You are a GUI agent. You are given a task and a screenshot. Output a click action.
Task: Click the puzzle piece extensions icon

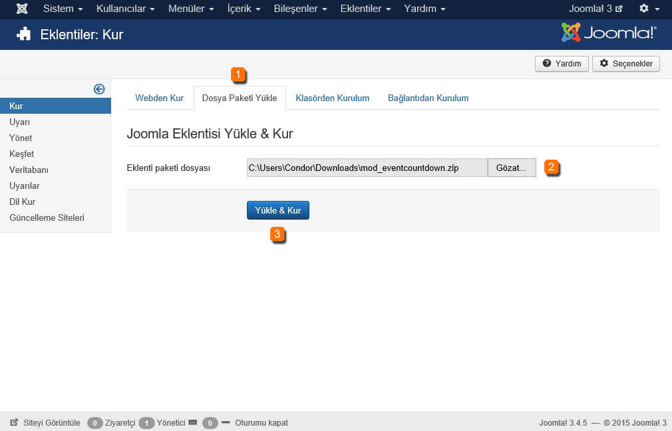(x=24, y=34)
